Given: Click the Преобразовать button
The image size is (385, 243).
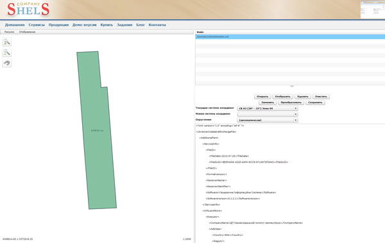Looking at the screenshot, I should tap(291, 103).
